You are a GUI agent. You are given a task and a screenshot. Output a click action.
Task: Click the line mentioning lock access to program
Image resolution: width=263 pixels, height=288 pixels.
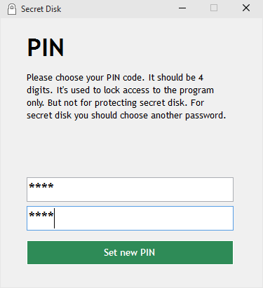tap(120, 90)
